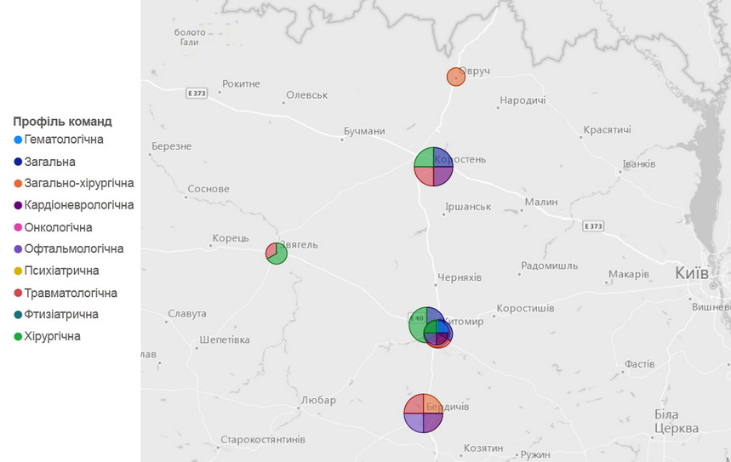The width and height of the screenshot is (731, 462).
Task: Click the teal Фтизіатрична legend dot
Action: 18,315
